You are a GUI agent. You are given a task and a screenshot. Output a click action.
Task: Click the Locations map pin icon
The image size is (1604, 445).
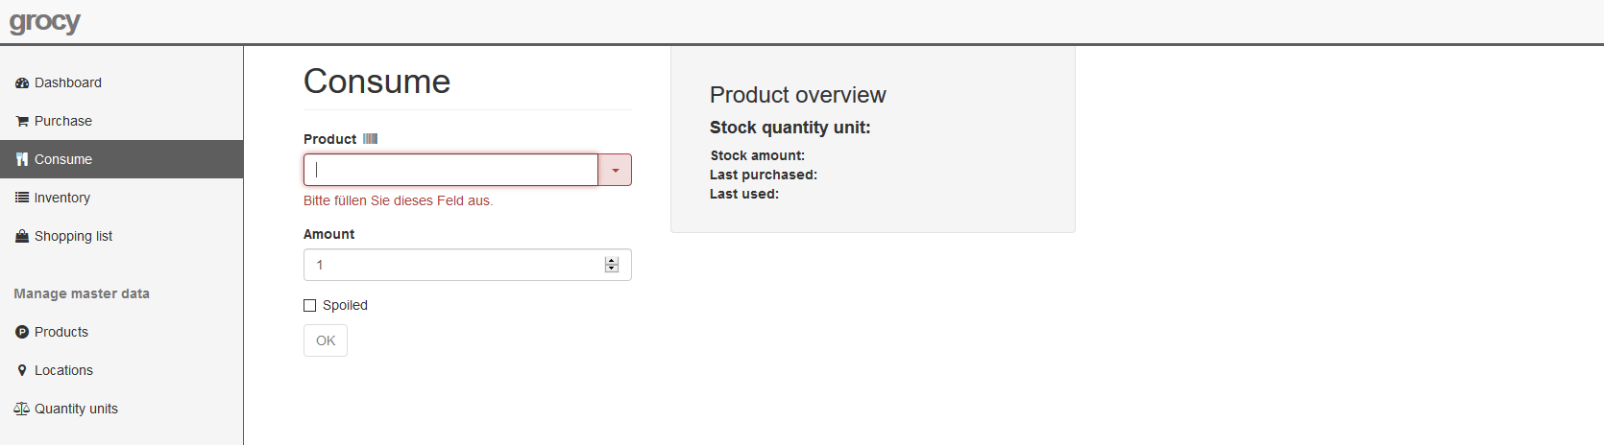click(22, 370)
